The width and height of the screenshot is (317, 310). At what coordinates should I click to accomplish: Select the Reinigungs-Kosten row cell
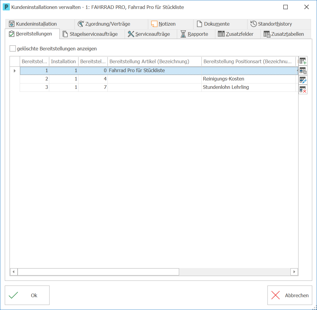click(248, 79)
